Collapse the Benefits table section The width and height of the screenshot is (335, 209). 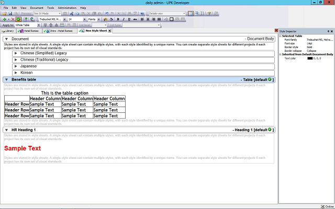(x=6, y=79)
